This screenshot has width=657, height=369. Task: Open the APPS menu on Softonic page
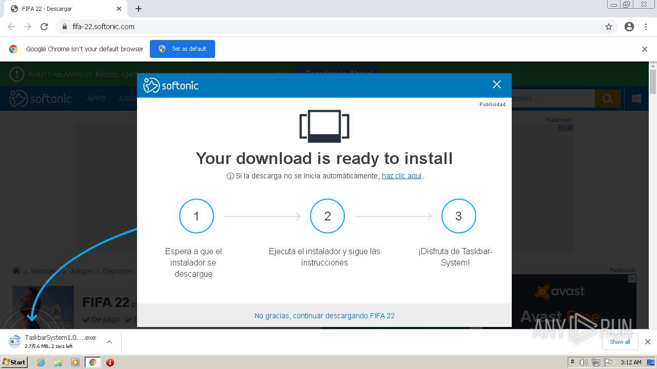[96, 98]
